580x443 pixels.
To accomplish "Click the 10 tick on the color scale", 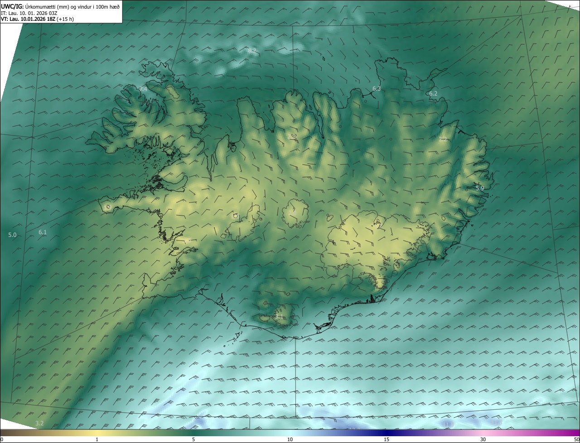I will click(290, 439).
